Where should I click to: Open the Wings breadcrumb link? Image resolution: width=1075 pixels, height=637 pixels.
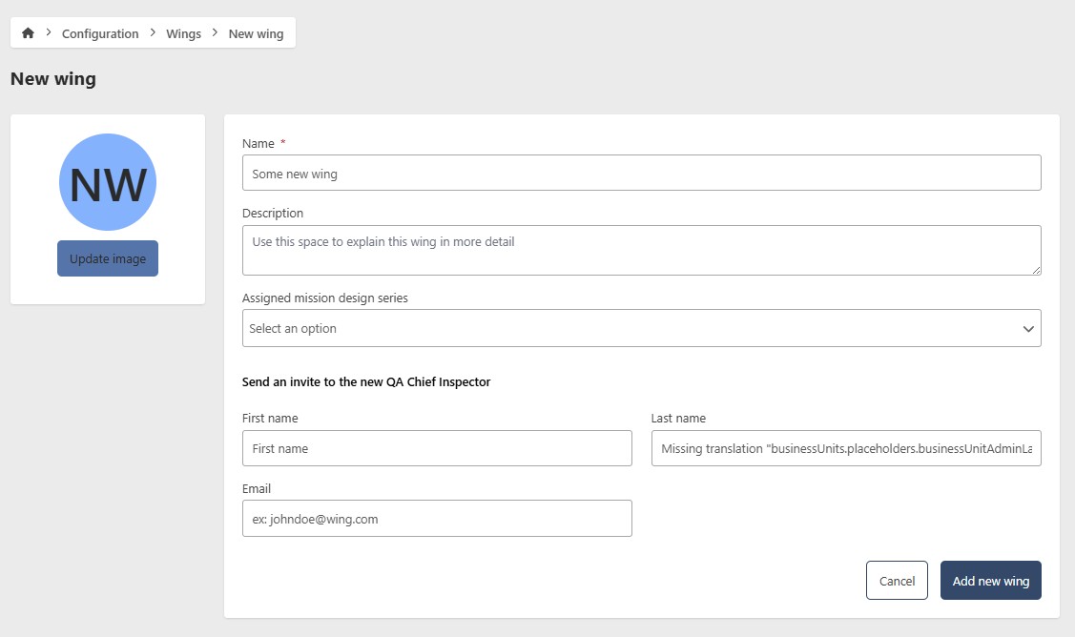click(184, 33)
